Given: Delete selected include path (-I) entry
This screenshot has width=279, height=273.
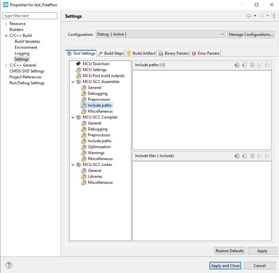Looking at the screenshot, I should point(244,65).
